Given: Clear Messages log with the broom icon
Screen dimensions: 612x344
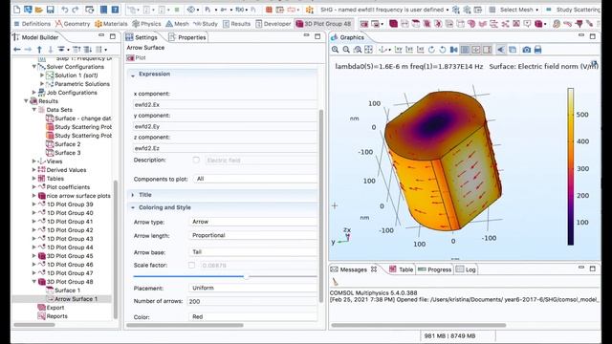Looking at the screenshot, I should click(336, 282).
